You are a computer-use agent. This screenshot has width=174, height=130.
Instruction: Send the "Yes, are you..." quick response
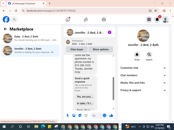[x=85, y=97]
